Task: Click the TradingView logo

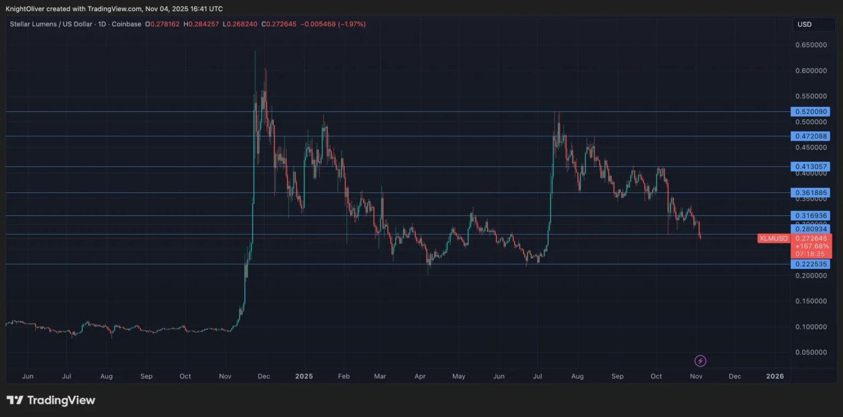Action: coord(50,401)
